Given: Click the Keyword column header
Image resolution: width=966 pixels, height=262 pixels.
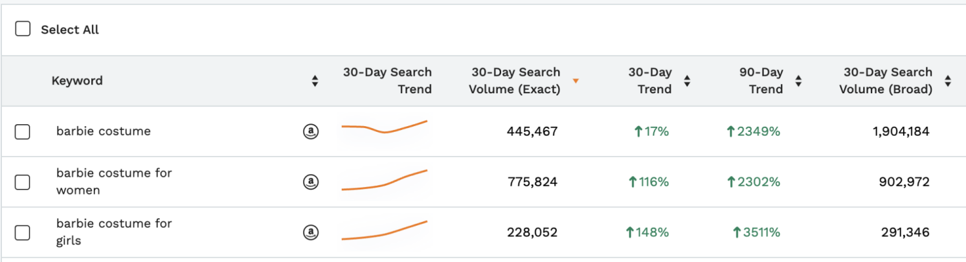Looking at the screenshot, I should point(77,81).
